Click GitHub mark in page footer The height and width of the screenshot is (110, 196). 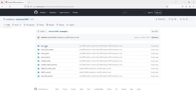(36, 89)
